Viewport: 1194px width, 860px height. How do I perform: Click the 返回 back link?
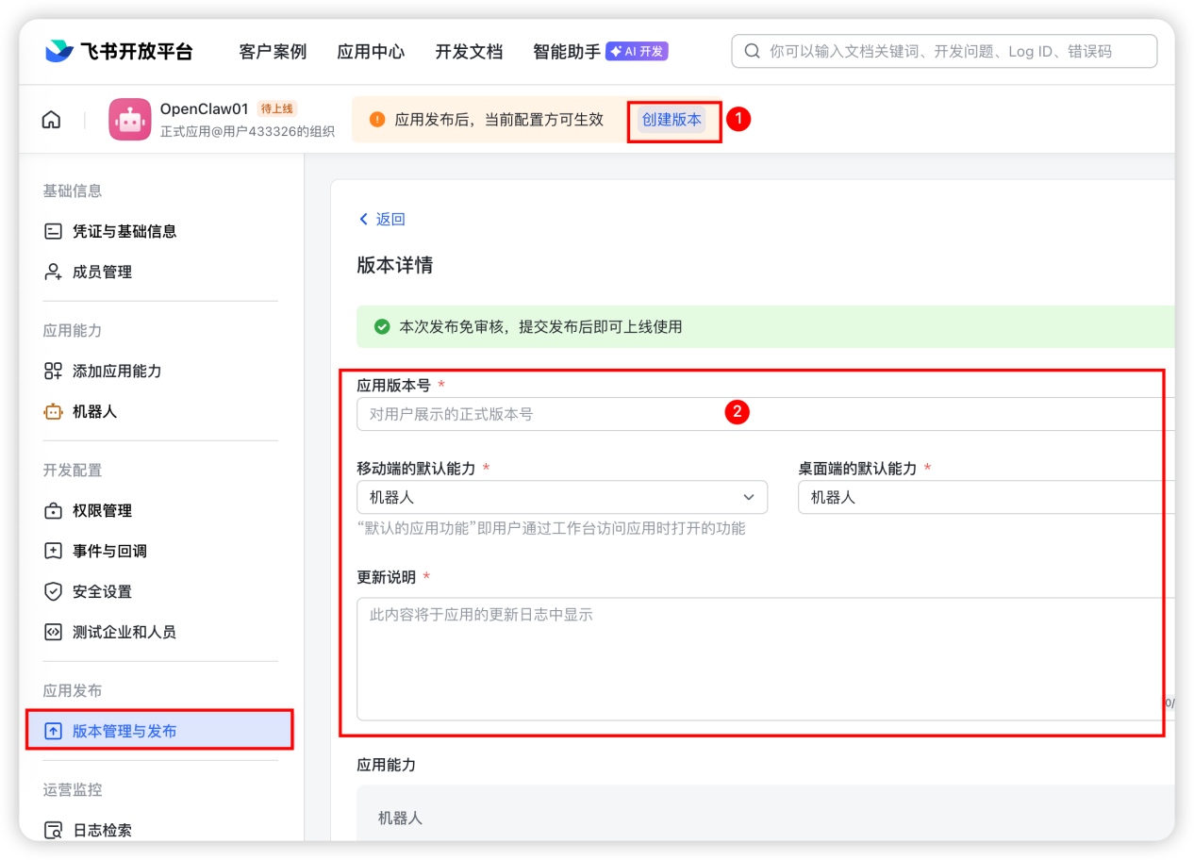pos(381,218)
